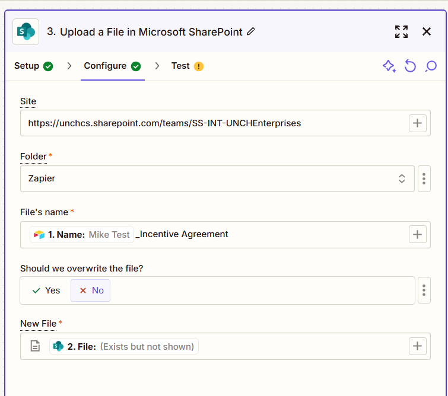Open the three-dot menu beside Folder
Image resolution: width=448 pixels, height=396 pixels.
tap(424, 178)
